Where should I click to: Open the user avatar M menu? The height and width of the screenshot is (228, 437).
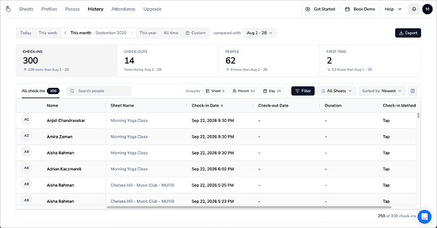(x=427, y=9)
